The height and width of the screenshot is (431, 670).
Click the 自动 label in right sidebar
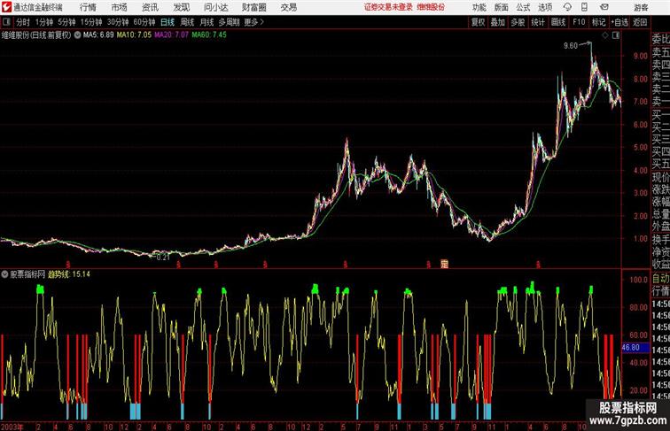coord(660,279)
